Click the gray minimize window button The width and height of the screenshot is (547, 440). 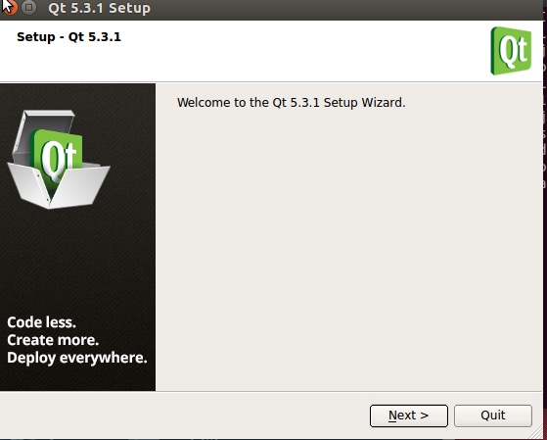coord(28,7)
